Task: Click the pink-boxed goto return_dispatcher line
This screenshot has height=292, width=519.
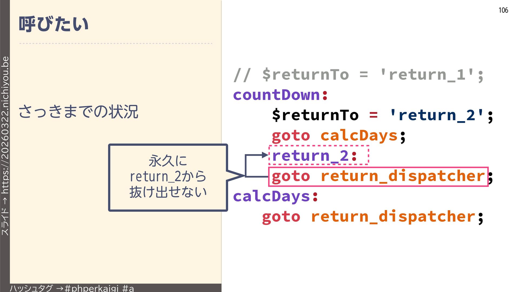Action: [378, 176]
